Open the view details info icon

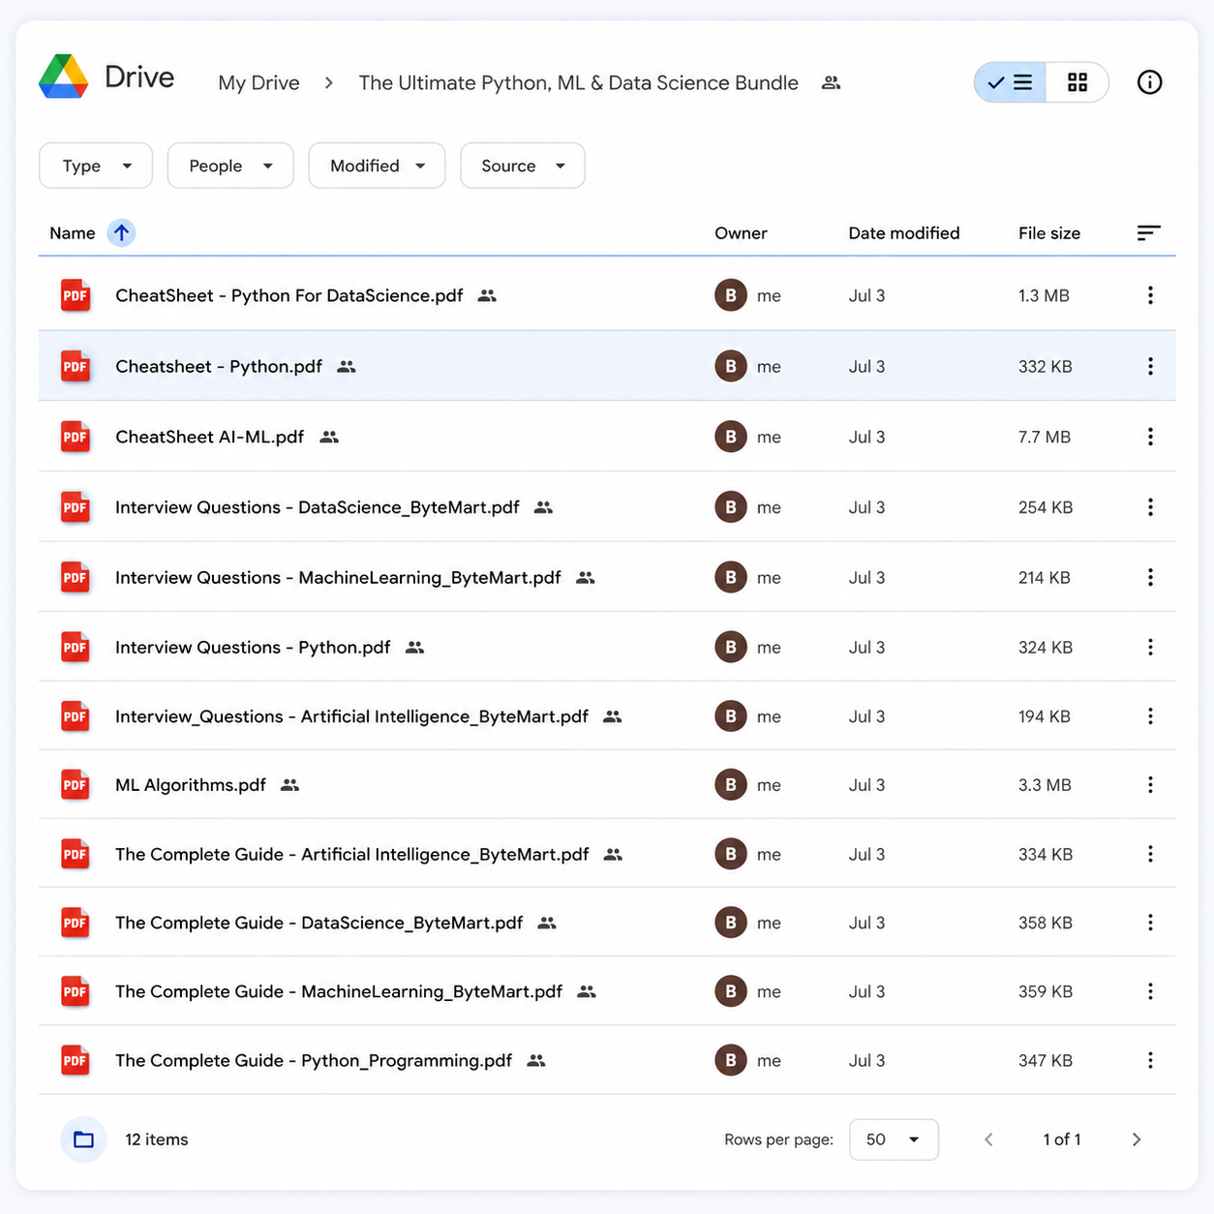pyautogui.click(x=1149, y=82)
